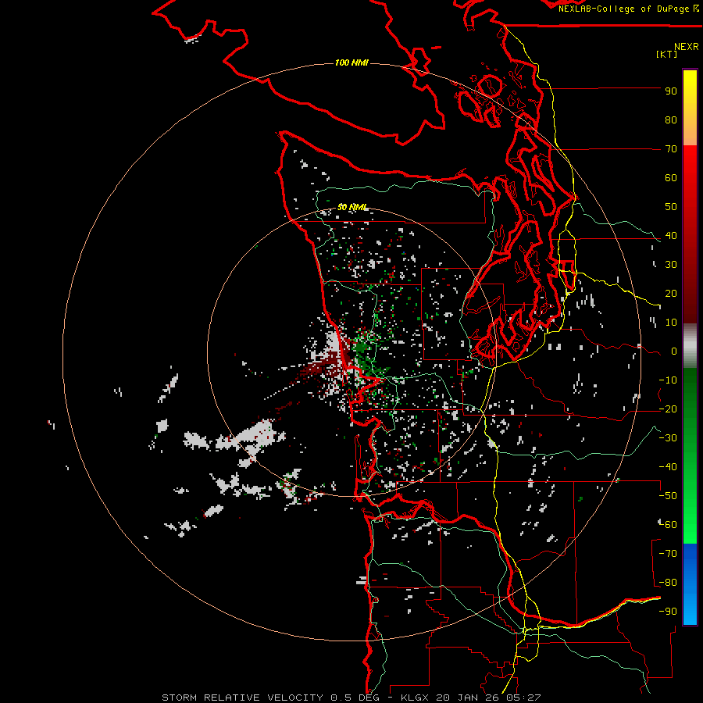The width and height of the screenshot is (703, 703).
Task: Click the positive 50 knot scale value
Action: click(671, 207)
